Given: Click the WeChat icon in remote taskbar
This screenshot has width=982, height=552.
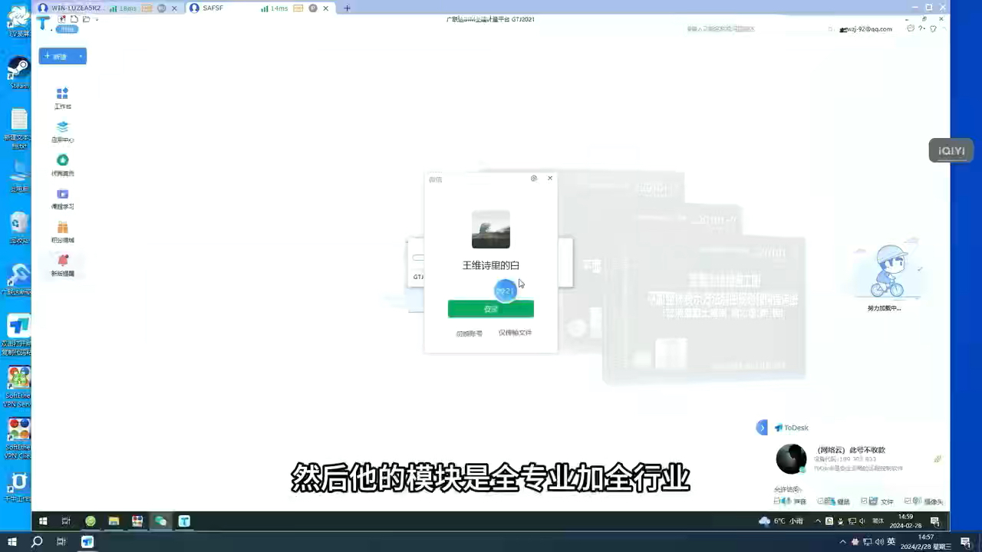Looking at the screenshot, I should pos(160,521).
